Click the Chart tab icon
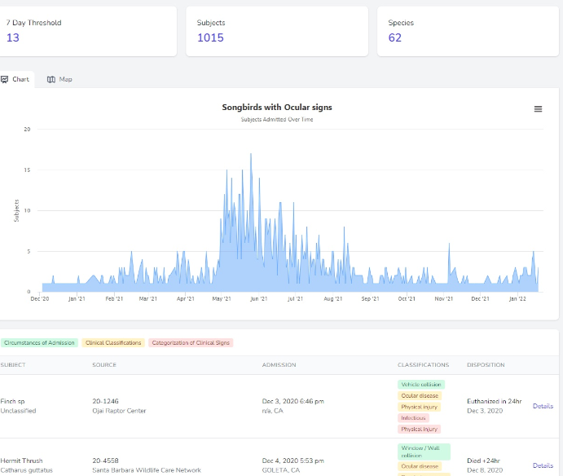 click(4, 79)
